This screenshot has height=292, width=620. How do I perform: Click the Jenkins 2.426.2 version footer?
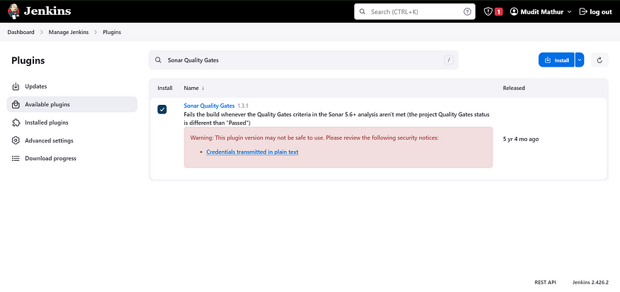click(x=590, y=283)
